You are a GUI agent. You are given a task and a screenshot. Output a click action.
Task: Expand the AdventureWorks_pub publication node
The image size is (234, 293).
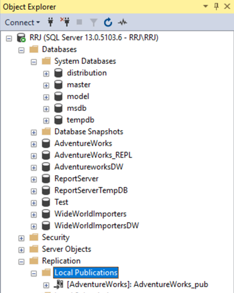pos(46,285)
